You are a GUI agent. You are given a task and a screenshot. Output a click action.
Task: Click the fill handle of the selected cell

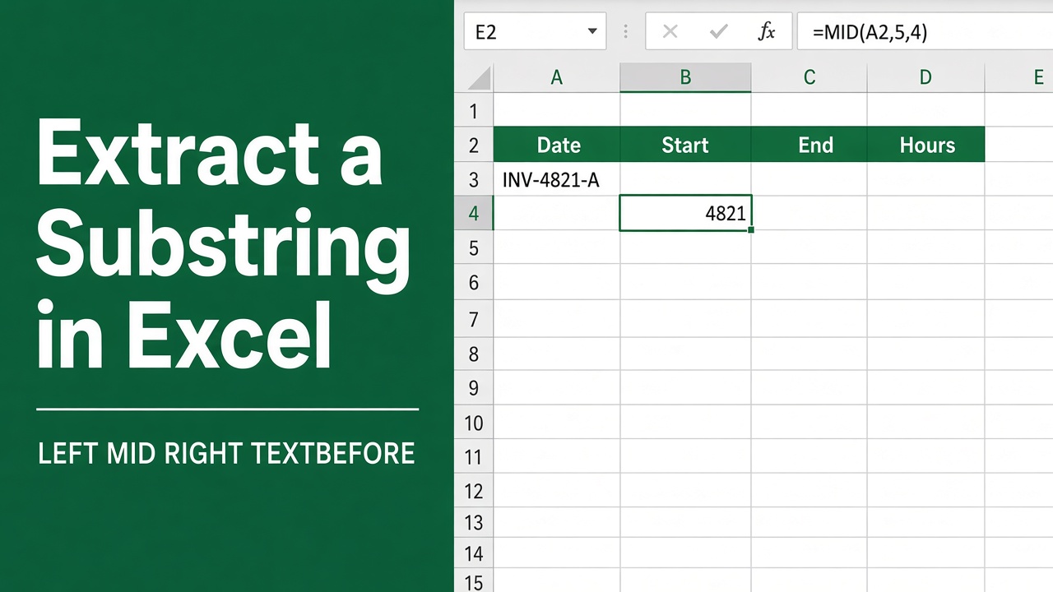coord(751,230)
